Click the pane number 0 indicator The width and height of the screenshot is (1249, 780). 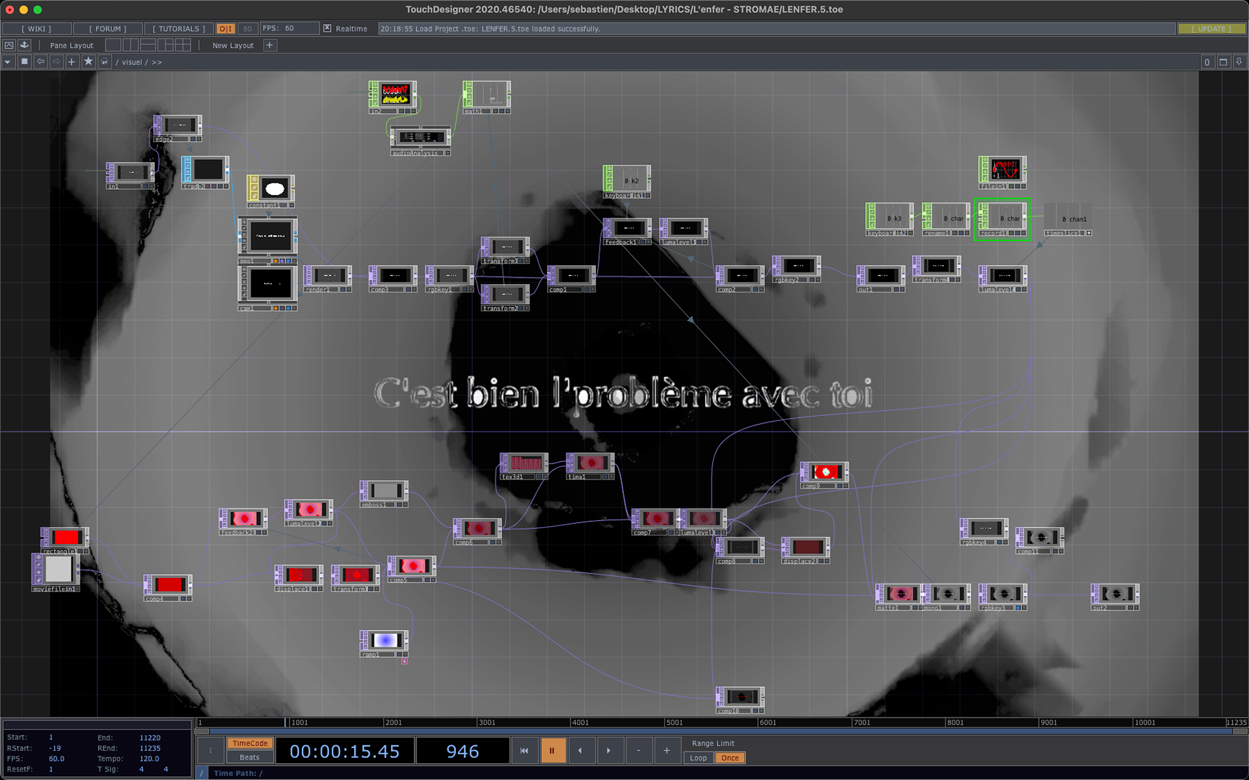[x=1207, y=62]
